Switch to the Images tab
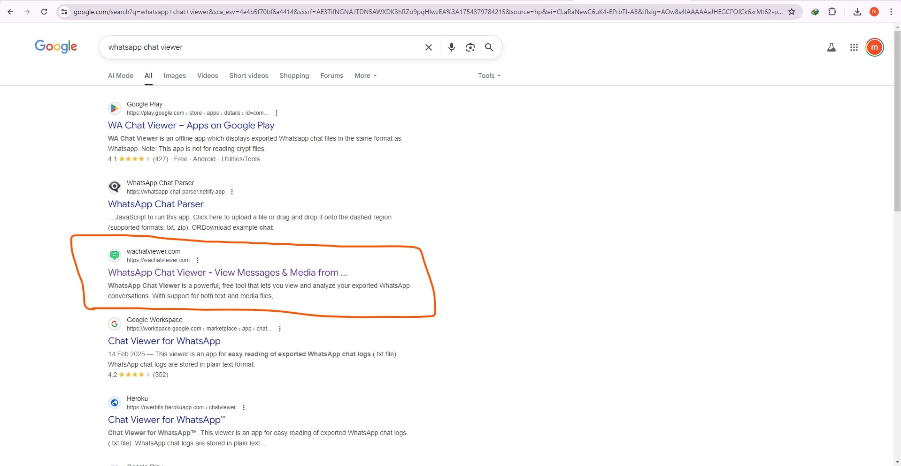Viewport: 901px width, 466px height. [175, 75]
